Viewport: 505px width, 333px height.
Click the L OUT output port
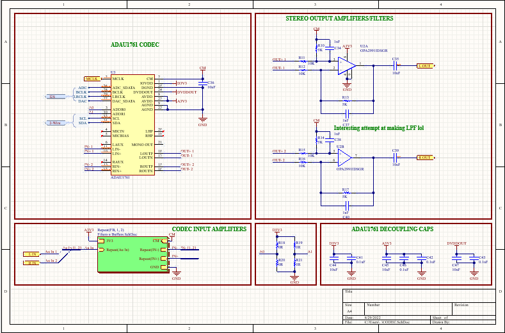[x=426, y=66]
